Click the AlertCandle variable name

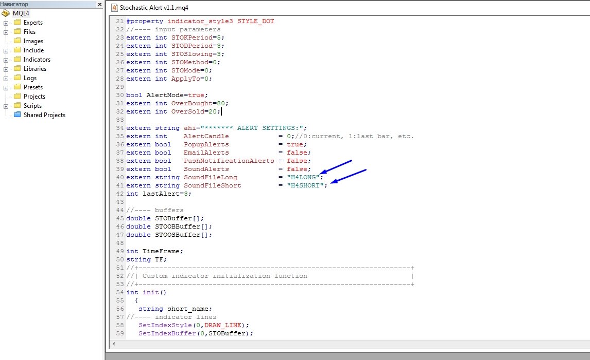[x=206, y=136]
